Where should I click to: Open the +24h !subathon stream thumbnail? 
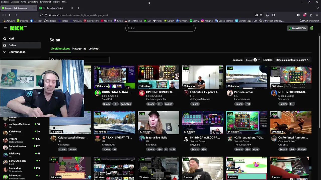(x=247, y=122)
